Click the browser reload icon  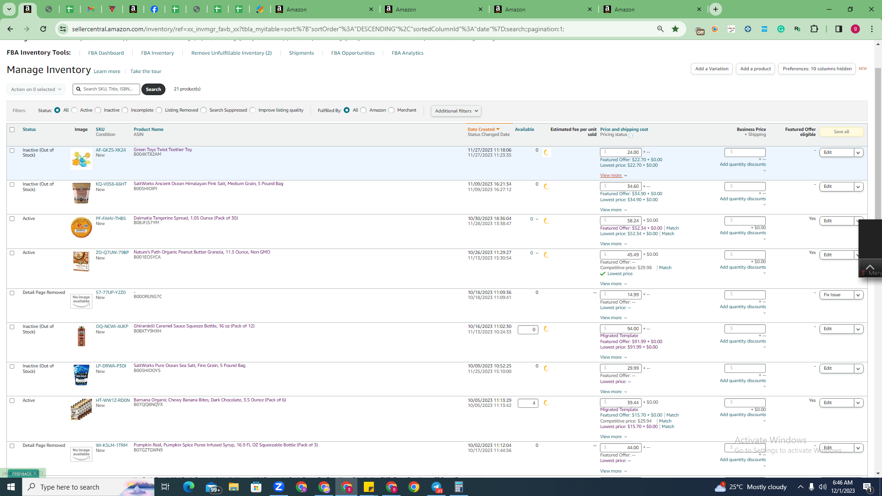point(43,29)
